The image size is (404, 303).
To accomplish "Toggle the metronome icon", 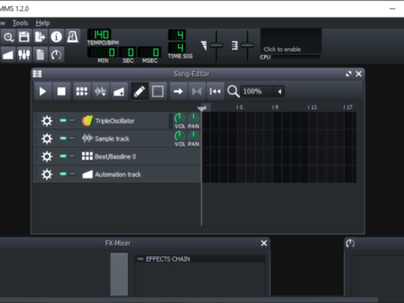I will pyautogui.click(x=72, y=37).
